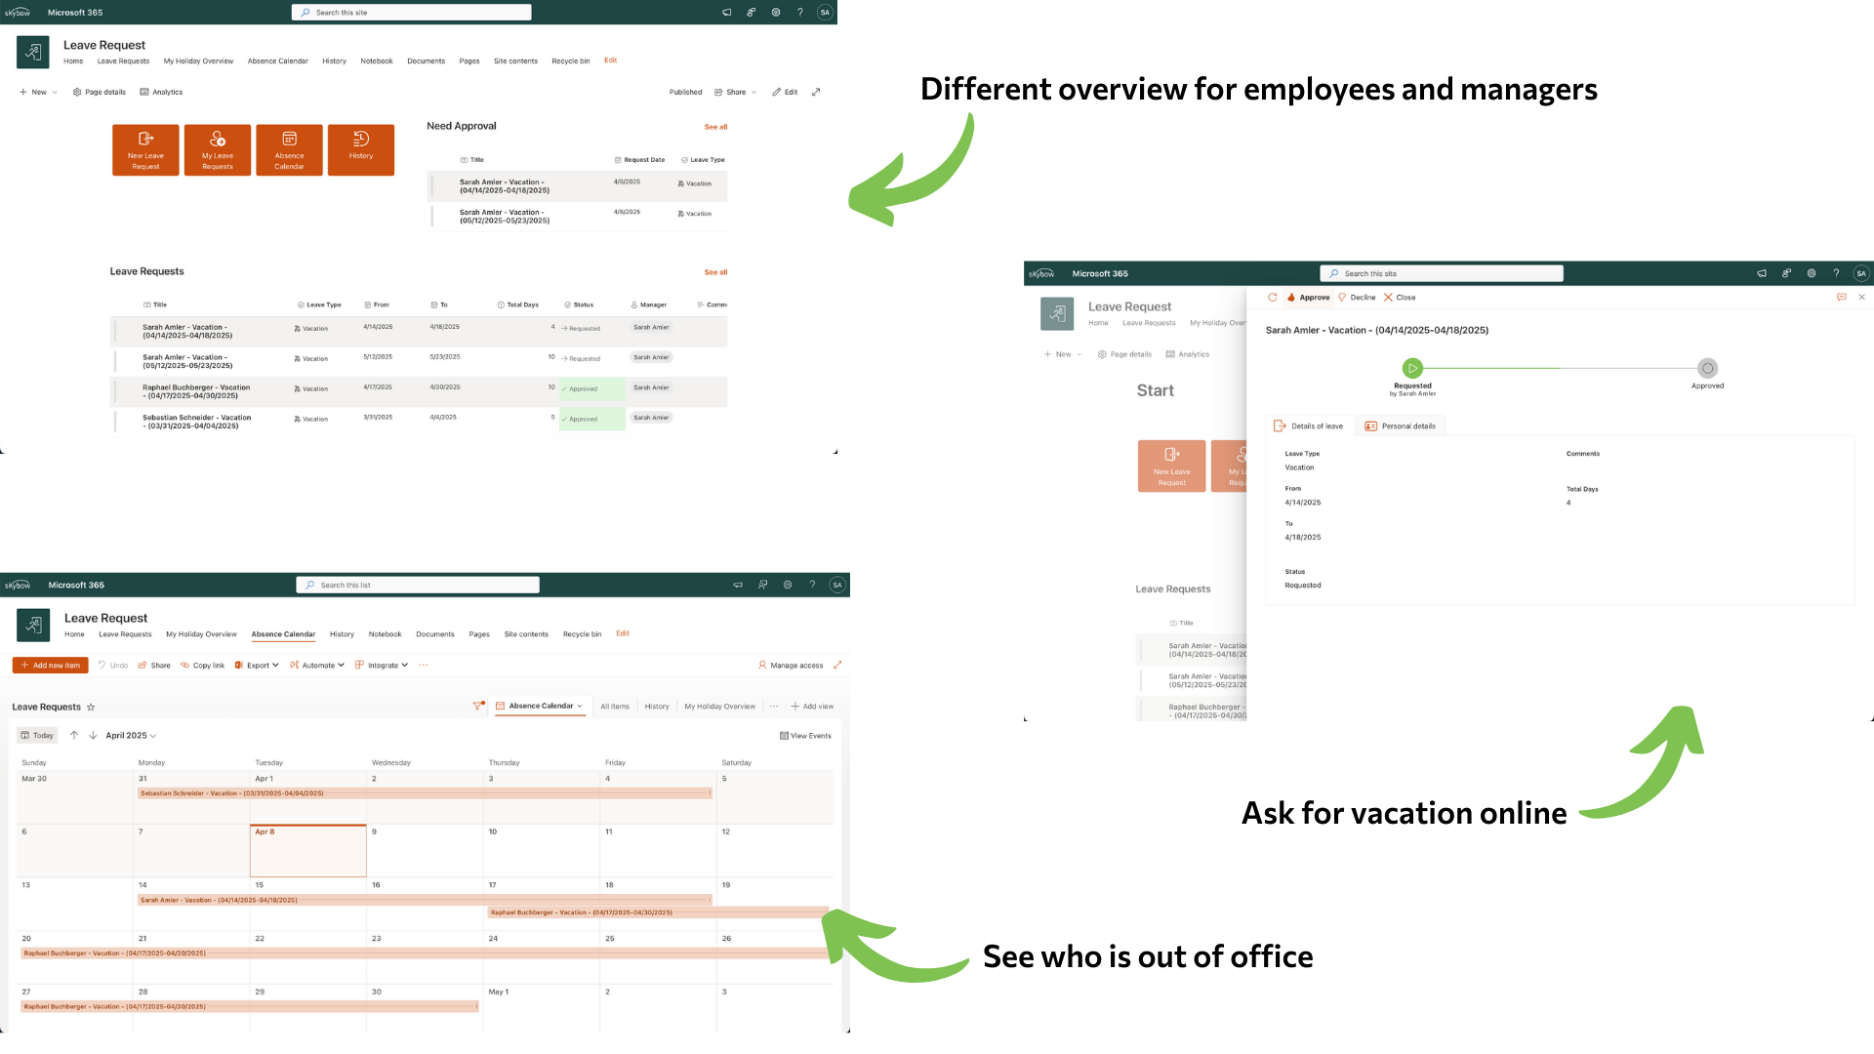The width and height of the screenshot is (1874, 1054).
Task: Favorite the Leave Requests list star
Action: 91,708
